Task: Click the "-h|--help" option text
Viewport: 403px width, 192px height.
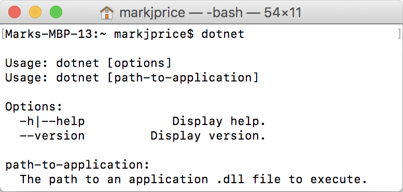Action: click(x=52, y=121)
